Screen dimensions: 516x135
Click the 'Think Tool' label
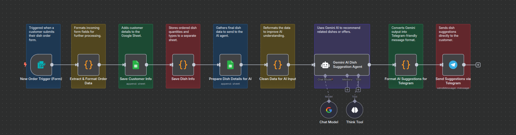(354, 122)
